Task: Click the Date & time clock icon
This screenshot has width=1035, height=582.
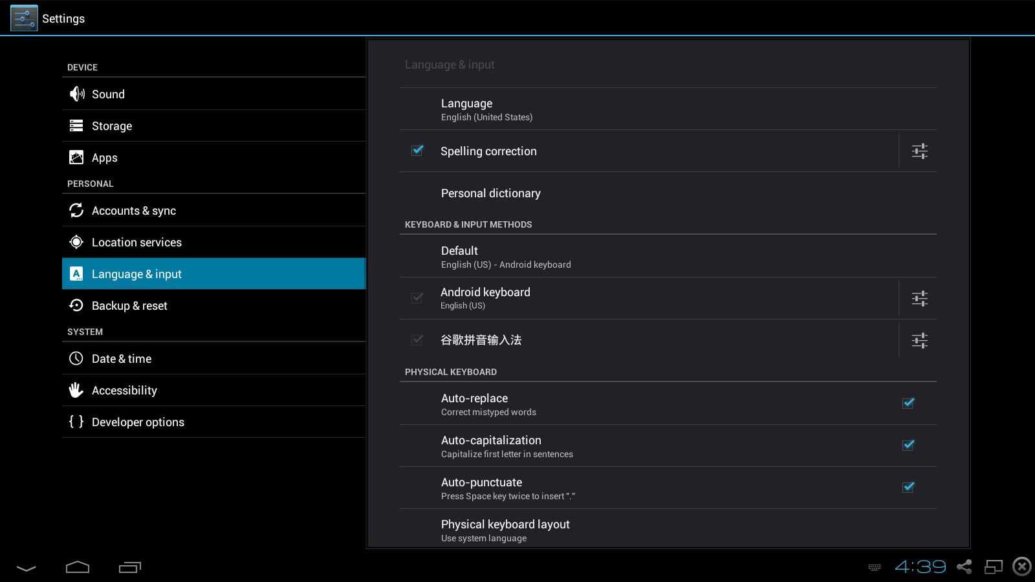Action: [76, 358]
